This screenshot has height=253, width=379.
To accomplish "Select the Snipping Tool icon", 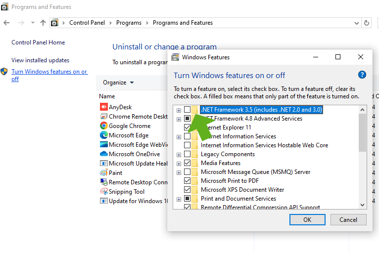I will (103, 192).
